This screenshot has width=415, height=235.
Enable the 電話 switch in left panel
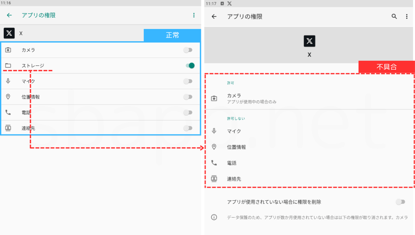188,112
